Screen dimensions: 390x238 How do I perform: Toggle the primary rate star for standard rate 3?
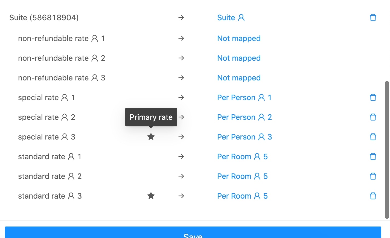[151, 196]
